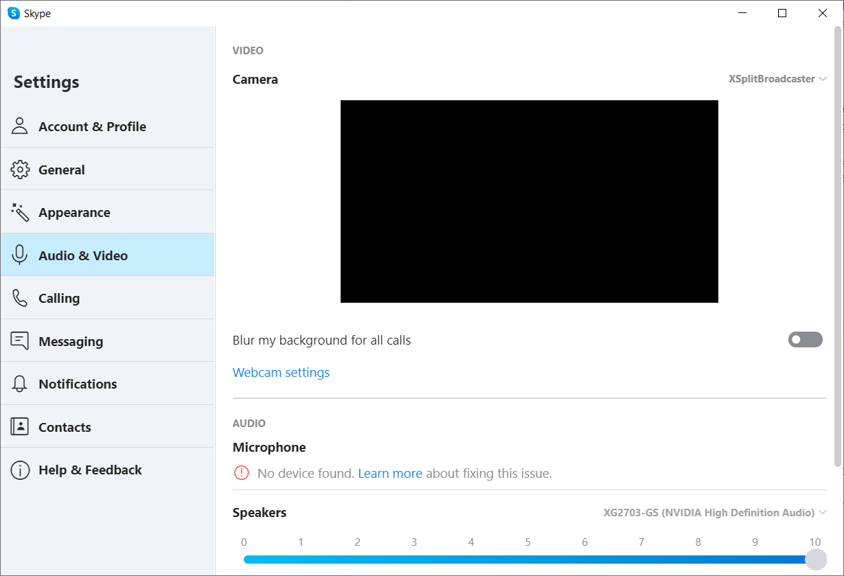Click the Audio & Video microphone icon
The image size is (844, 576).
pyautogui.click(x=20, y=255)
